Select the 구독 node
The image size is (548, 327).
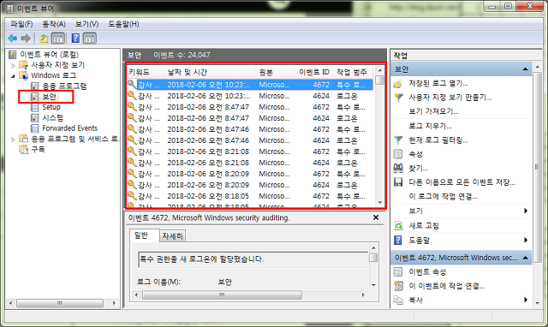(x=38, y=149)
